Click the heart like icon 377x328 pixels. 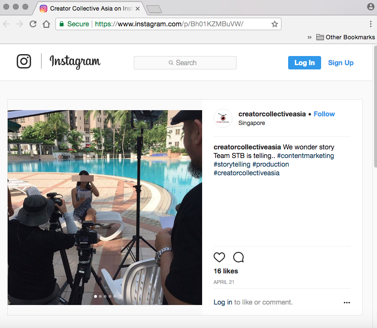tap(219, 257)
